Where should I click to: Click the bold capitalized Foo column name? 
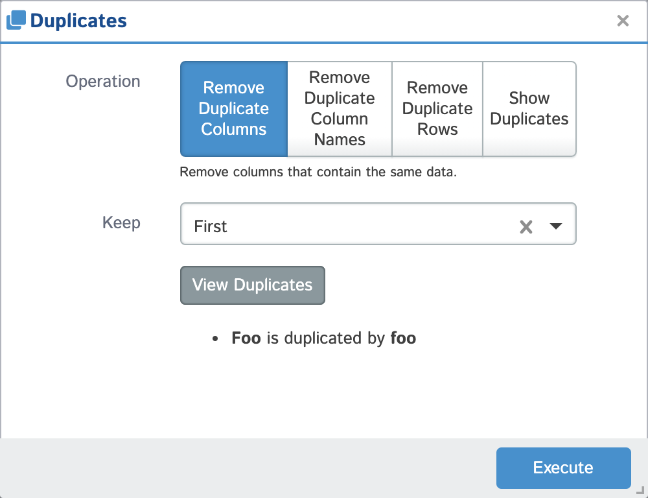246,338
